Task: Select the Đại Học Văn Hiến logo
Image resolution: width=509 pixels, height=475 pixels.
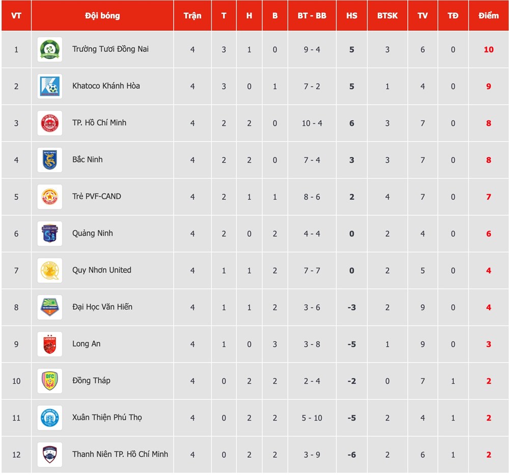Action: [50, 307]
